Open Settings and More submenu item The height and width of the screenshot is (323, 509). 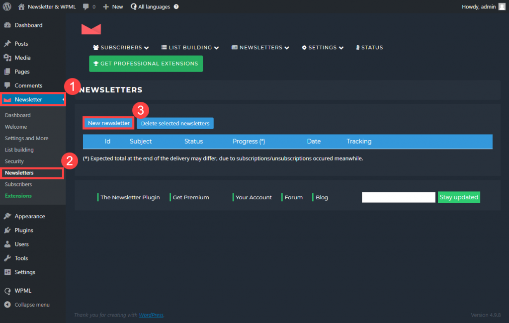[27, 138]
